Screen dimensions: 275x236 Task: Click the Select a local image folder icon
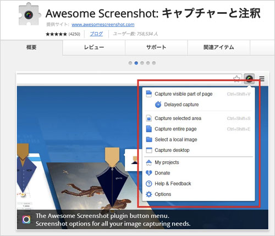pyautogui.click(x=149, y=139)
